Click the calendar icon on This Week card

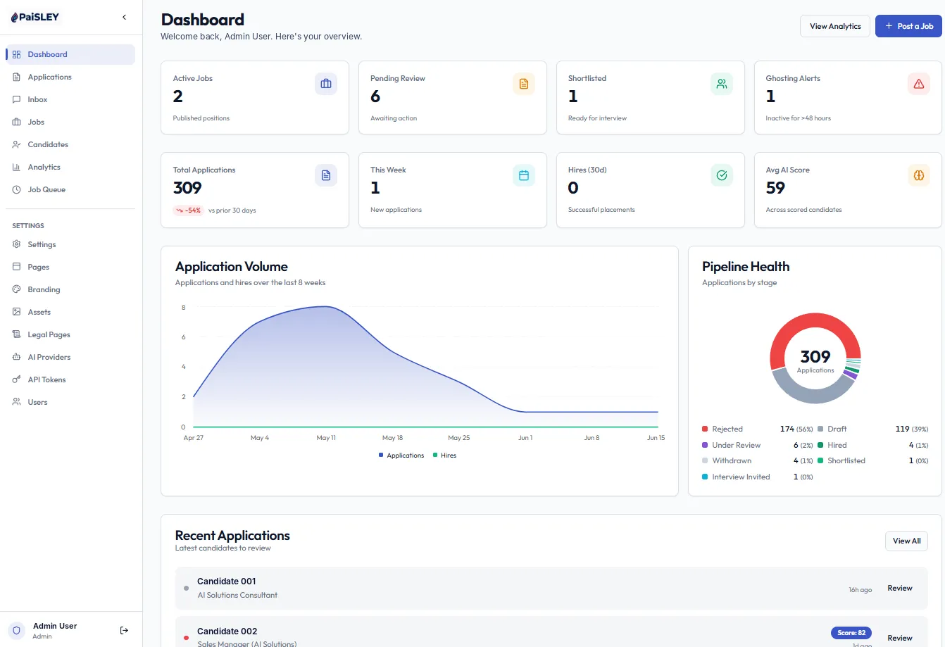(x=524, y=175)
